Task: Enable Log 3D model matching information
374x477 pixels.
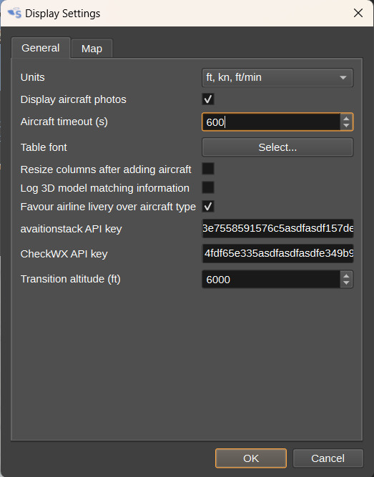Action: coord(208,187)
